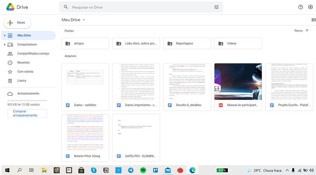Image resolution: width=316 pixels, height=175 pixels.
Task: Select Meu Drive in sidebar
Action: pos(28,35)
